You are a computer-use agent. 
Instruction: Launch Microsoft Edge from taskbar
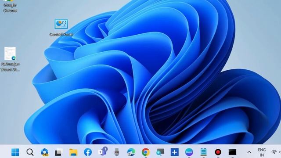click(131, 152)
